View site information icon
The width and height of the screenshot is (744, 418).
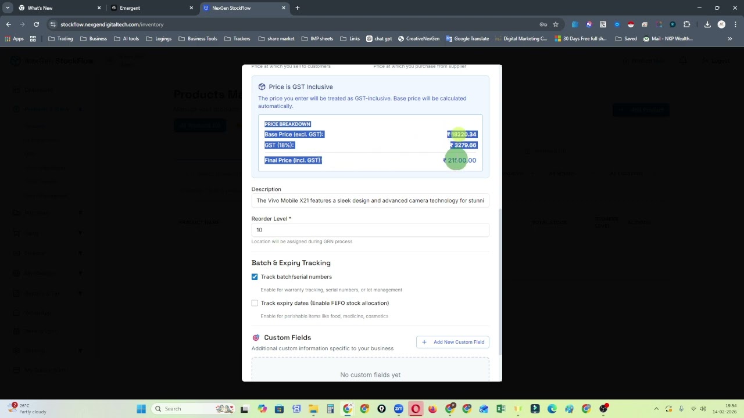pyautogui.click(x=53, y=24)
